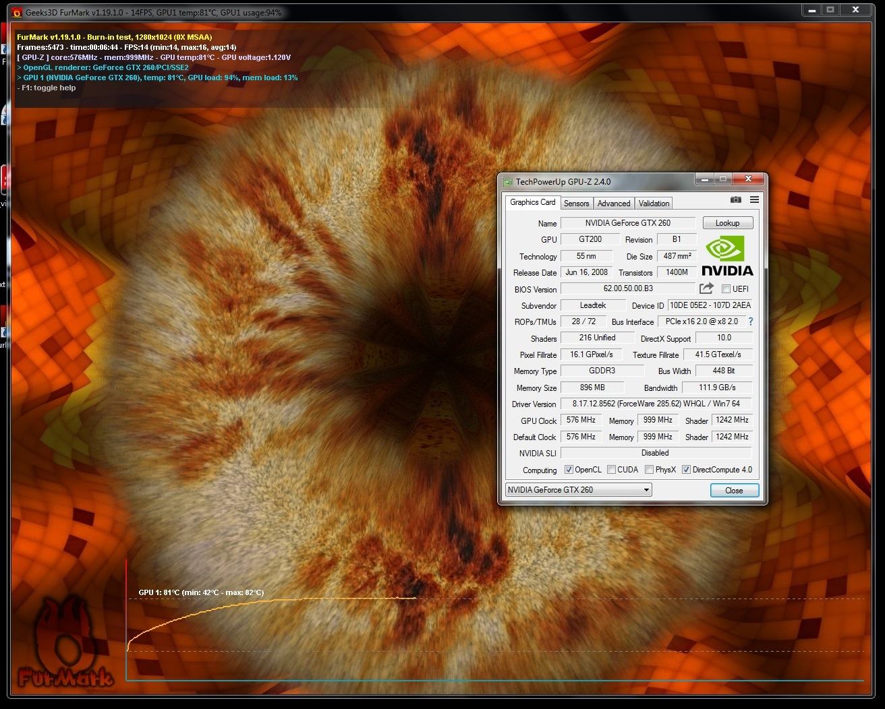
Task: Click the FurMark 'F1: toggle help' line
Action: (x=46, y=88)
